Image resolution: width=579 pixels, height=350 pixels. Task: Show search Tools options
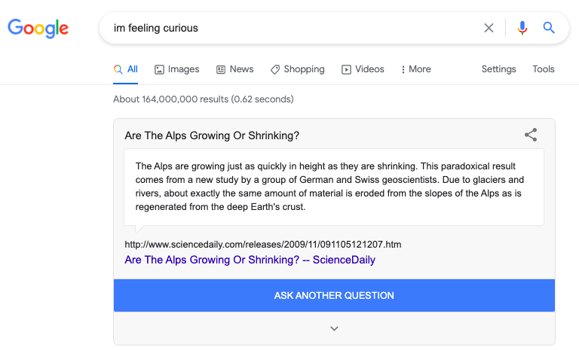point(543,69)
